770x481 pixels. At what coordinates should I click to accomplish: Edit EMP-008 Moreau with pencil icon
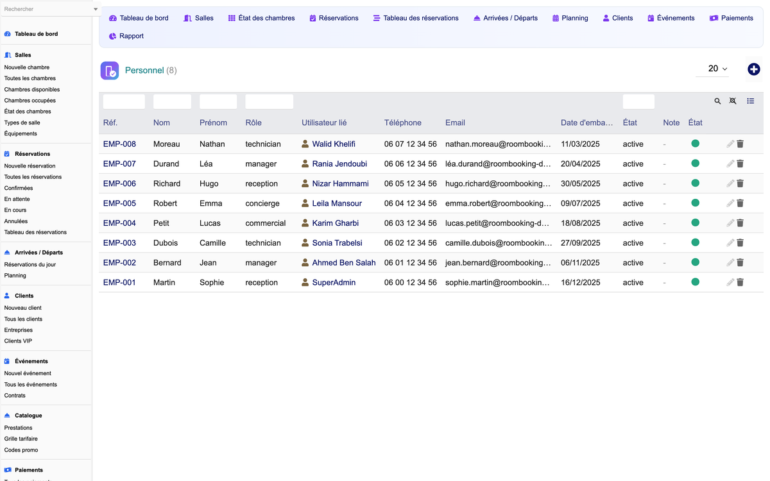[730, 144]
